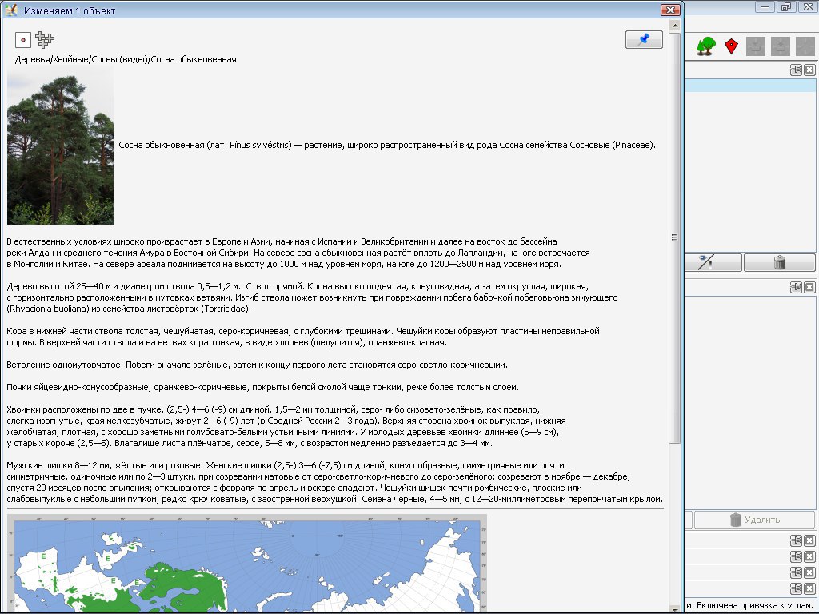
Task: Click the pin icon of the panel just above status bar
Action: coord(796,588)
